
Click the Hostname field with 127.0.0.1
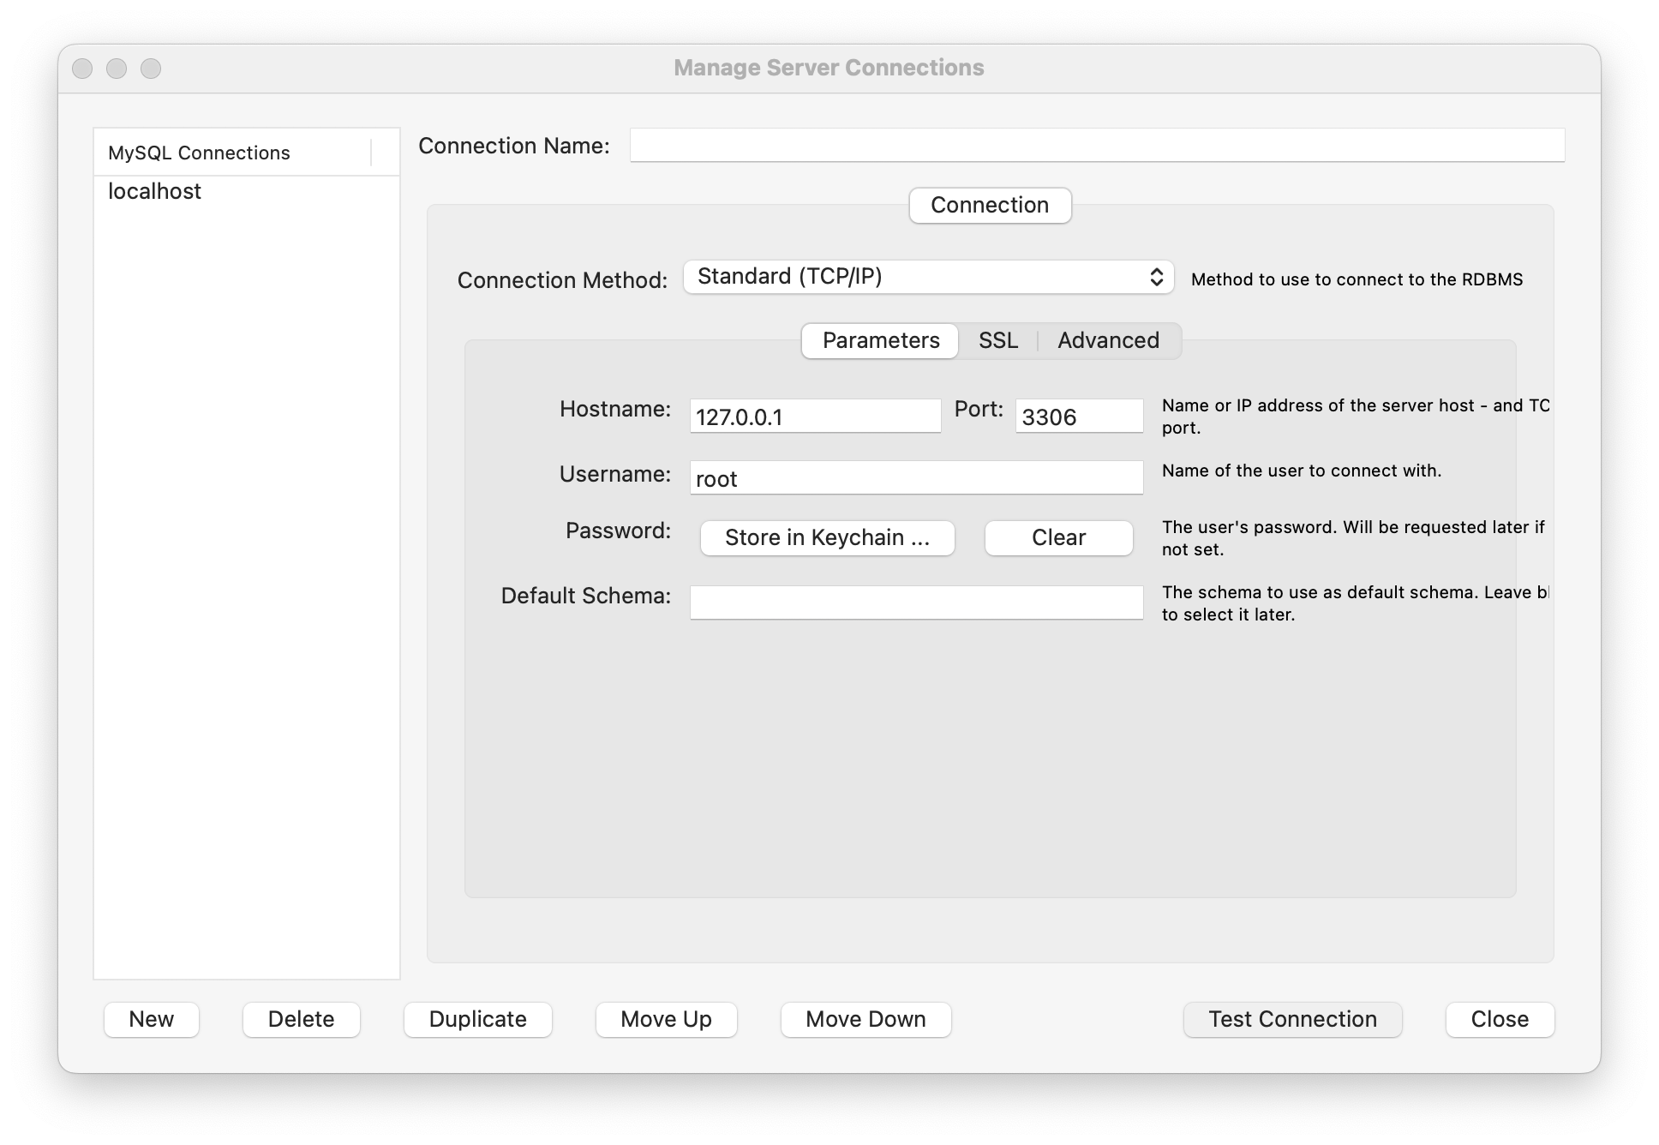click(x=814, y=417)
